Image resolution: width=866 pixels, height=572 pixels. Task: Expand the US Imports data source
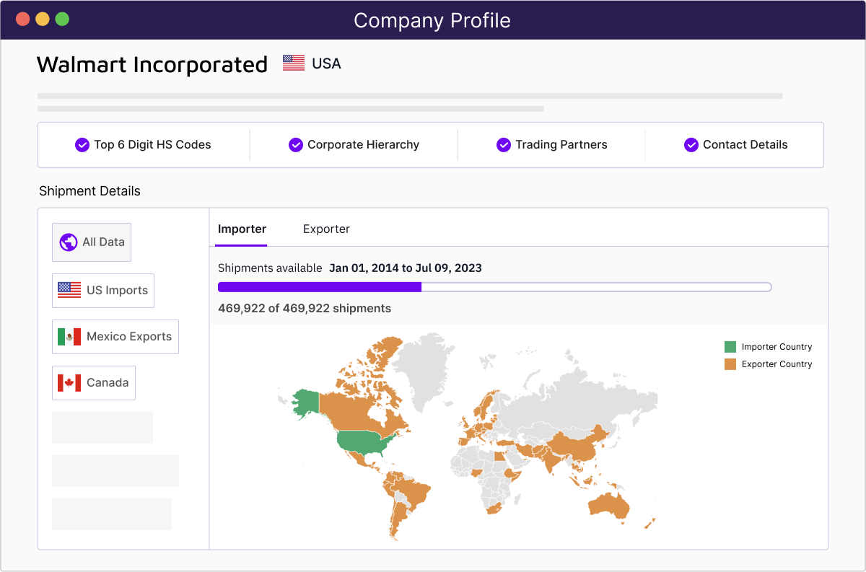(x=102, y=290)
